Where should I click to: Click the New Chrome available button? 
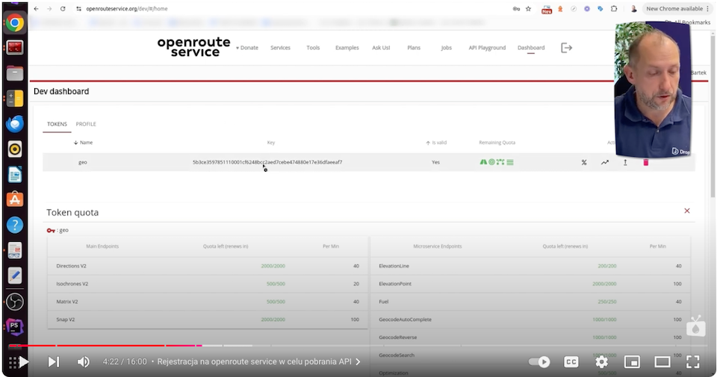pos(674,9)
